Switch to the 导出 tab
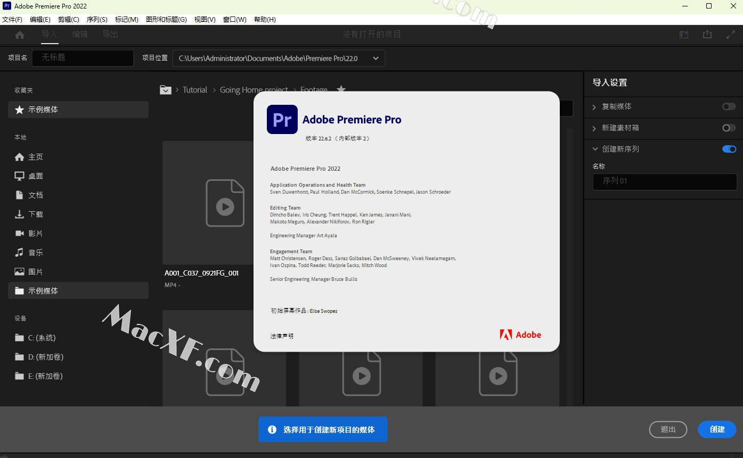The height and width of the screenshot is (458, 743). click(110, 35)
